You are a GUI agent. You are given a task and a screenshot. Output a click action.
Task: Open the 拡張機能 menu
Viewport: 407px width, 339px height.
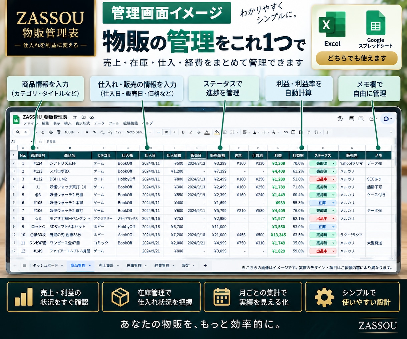[130, 123]
